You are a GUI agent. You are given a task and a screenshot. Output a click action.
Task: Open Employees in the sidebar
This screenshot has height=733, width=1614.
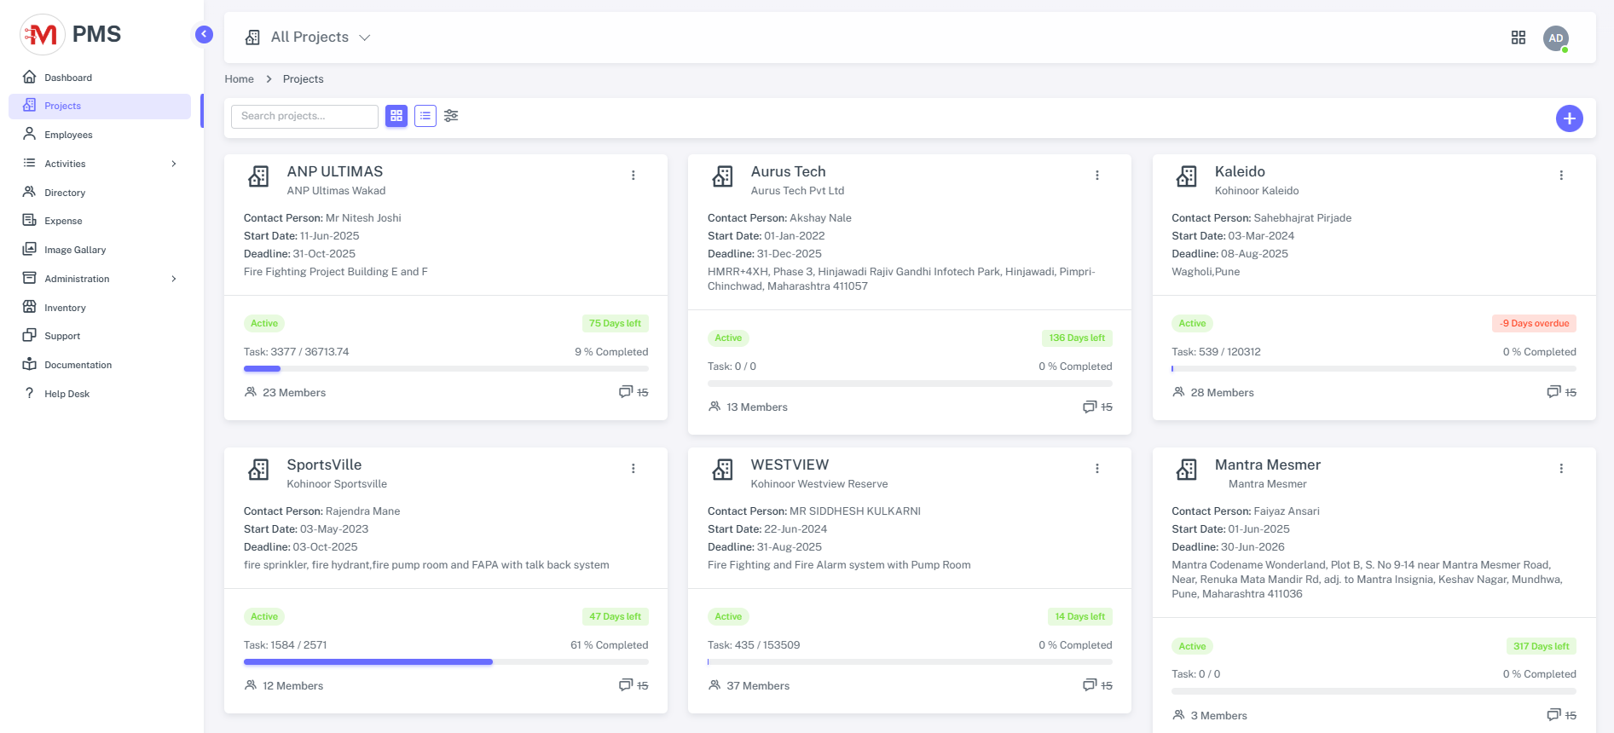coord(68,135)
